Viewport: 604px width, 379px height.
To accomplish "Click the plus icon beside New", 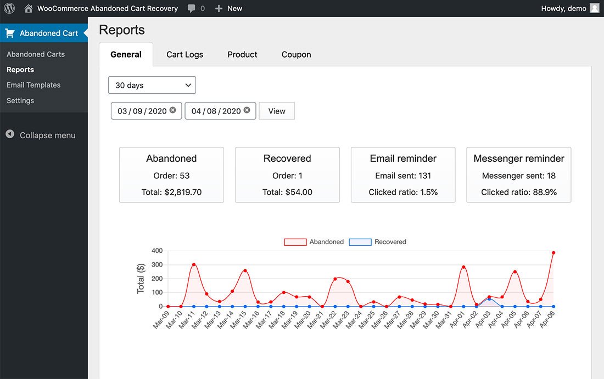I will pyautogui.click(x=219, y=8).
